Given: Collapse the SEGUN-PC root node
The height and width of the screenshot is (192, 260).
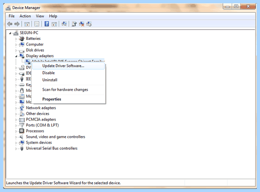Looking at the screenshot, I should (10, 33).
